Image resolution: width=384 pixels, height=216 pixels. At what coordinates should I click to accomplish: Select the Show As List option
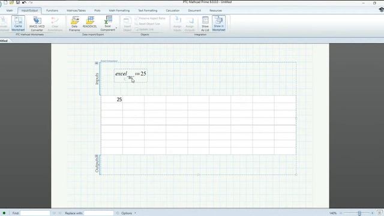[x=205, y=23]
